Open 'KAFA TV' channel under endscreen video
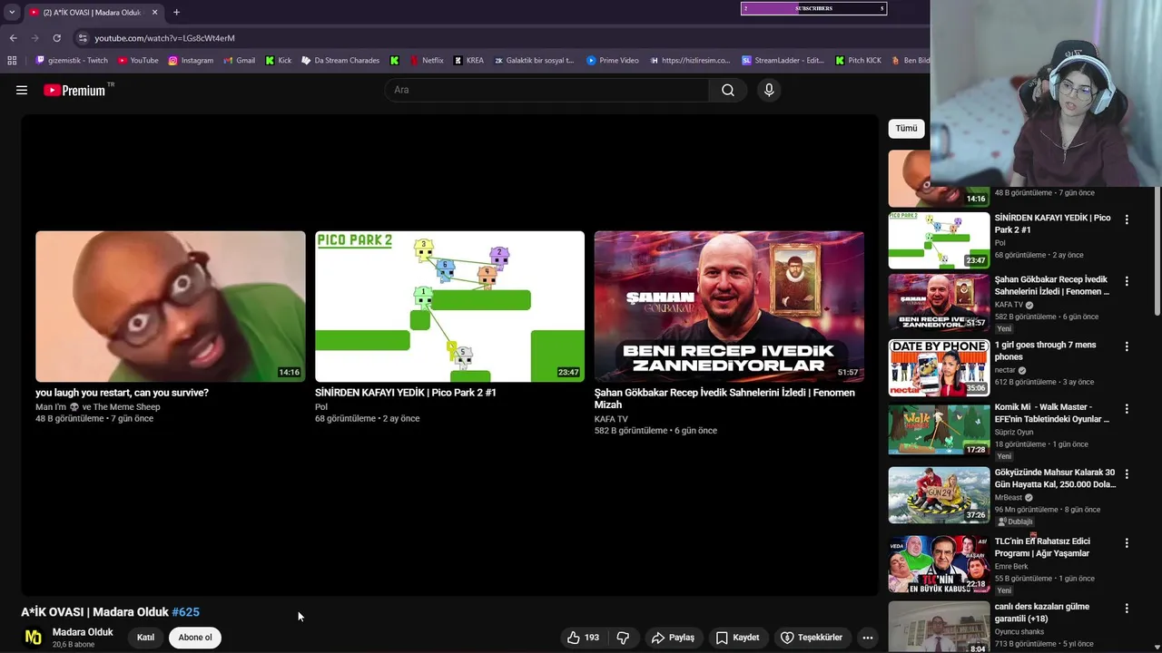1162x653 pixels. [611, 419]
